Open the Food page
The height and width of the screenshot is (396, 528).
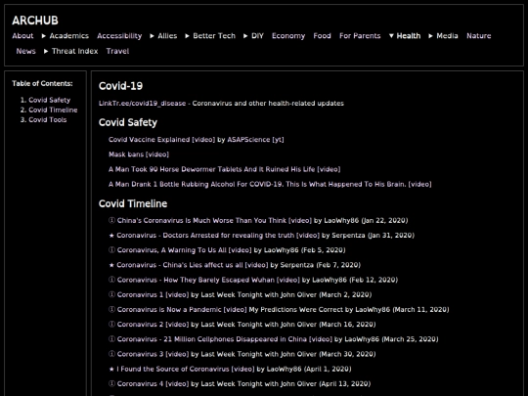pyautogui.click(x=323, y=36)
